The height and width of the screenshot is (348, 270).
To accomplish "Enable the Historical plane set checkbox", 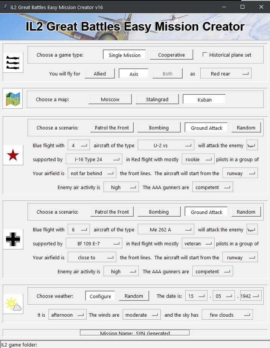I will coord(205,55).
